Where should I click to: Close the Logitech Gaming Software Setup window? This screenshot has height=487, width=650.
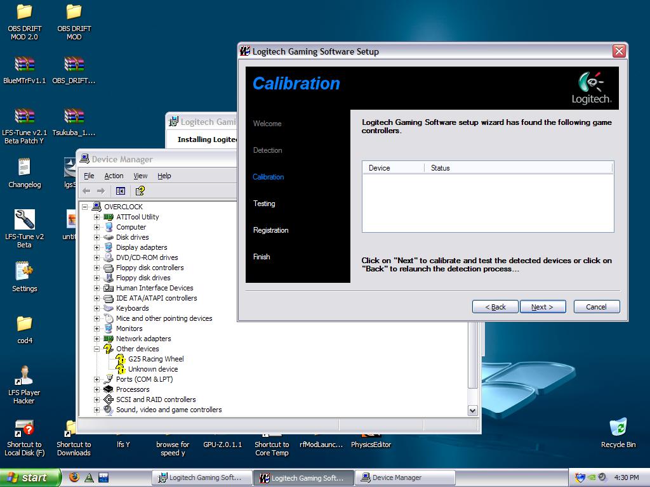pyautogui.click(x=619, y=51)
